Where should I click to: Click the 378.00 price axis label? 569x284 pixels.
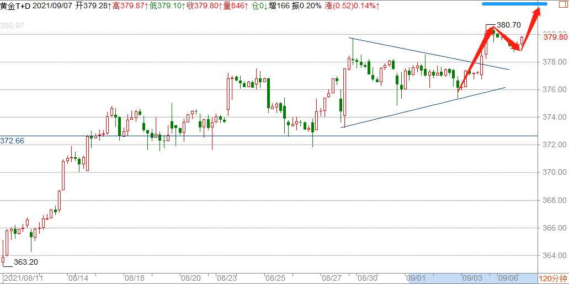click(x=555, y=62)
